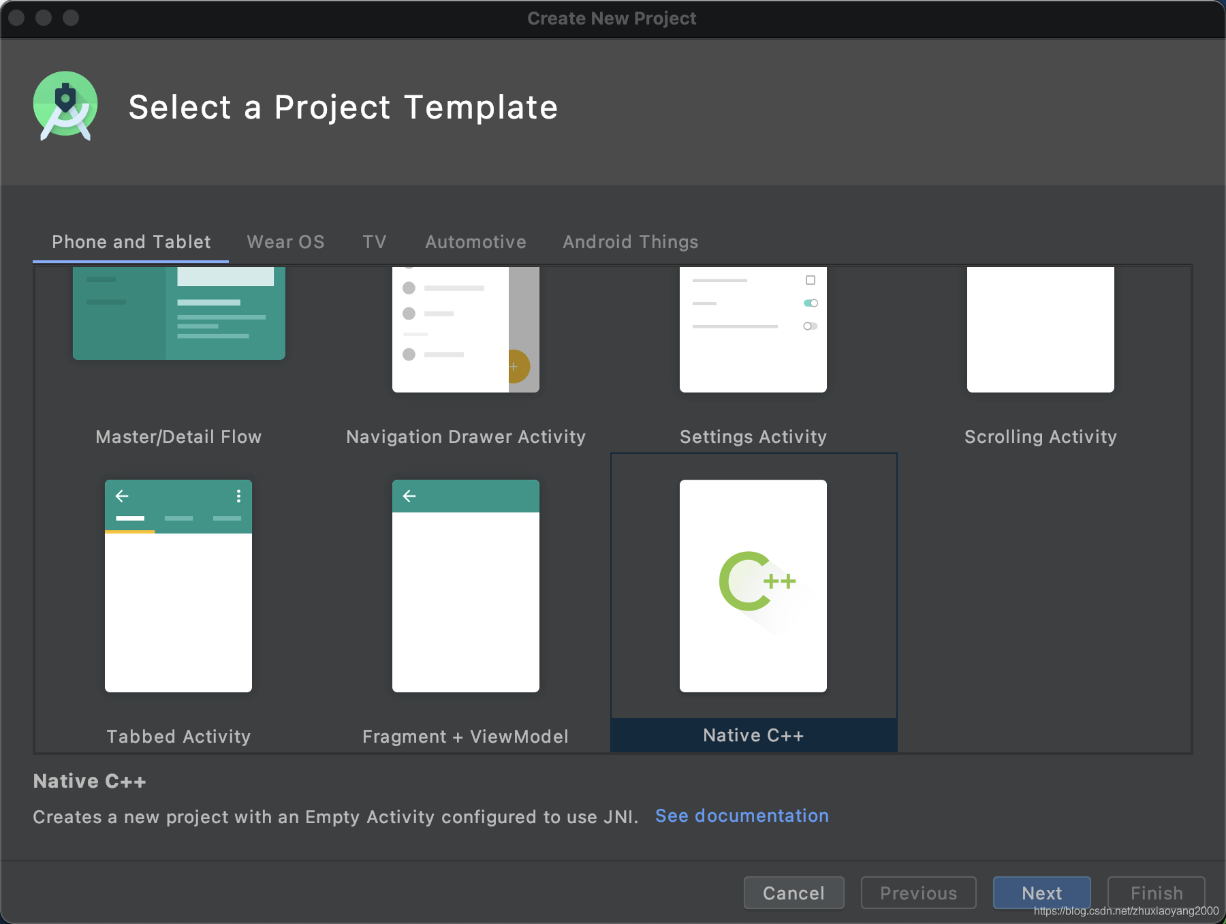
Task: Select the Scrolling Activity template thumbnail
Action: click(x=1041, y=329)
